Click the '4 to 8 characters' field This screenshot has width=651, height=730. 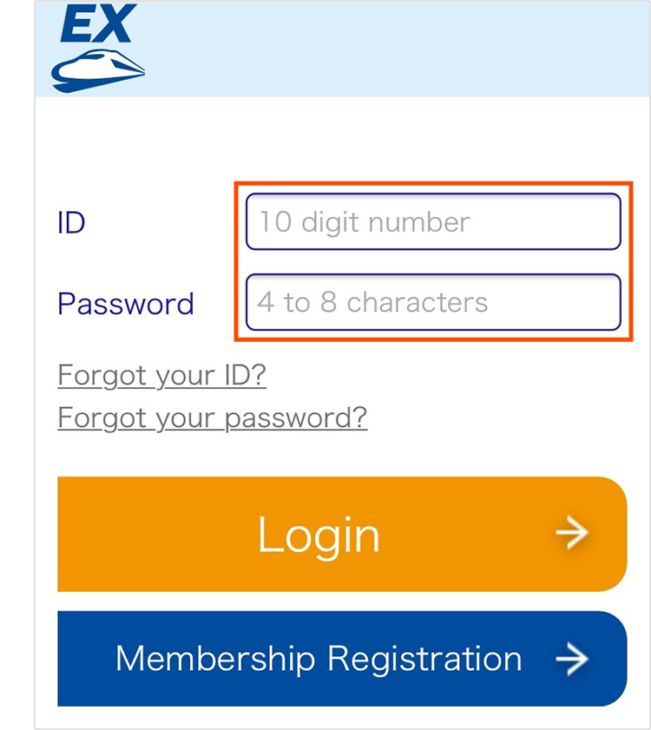tap(432, 302)
